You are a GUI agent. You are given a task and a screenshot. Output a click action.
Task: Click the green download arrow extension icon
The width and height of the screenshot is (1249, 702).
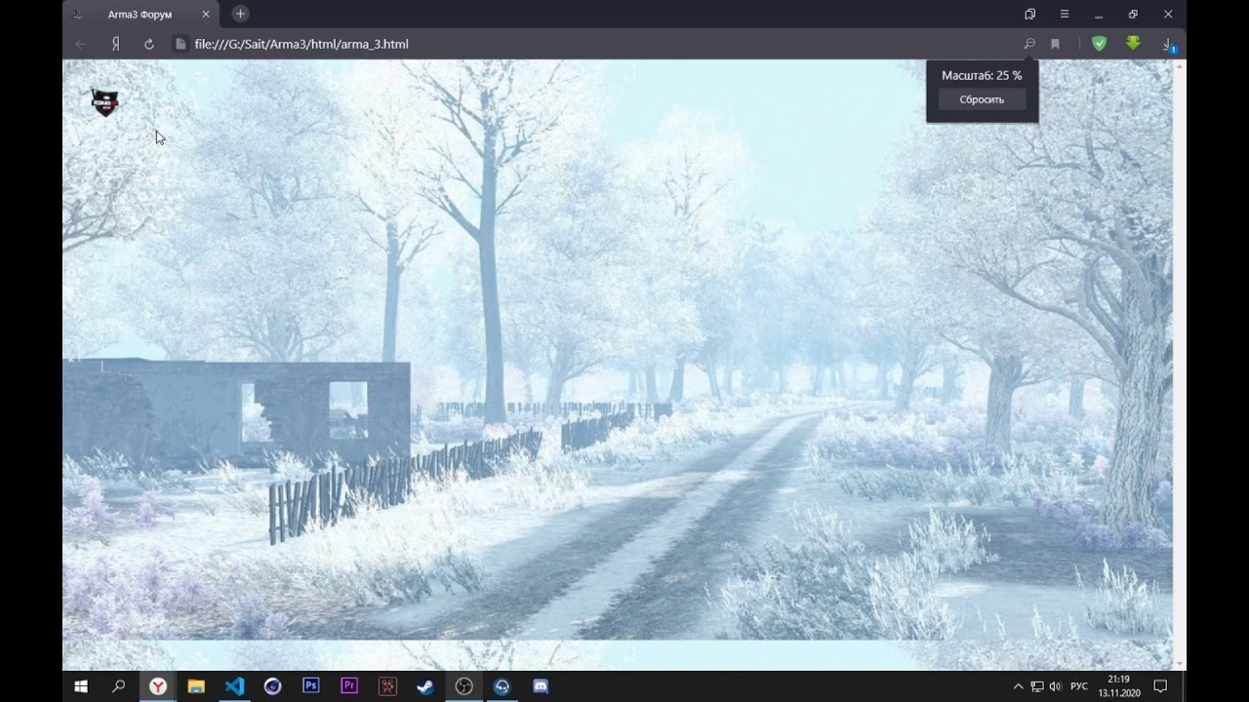click(x=1133, y=43)
